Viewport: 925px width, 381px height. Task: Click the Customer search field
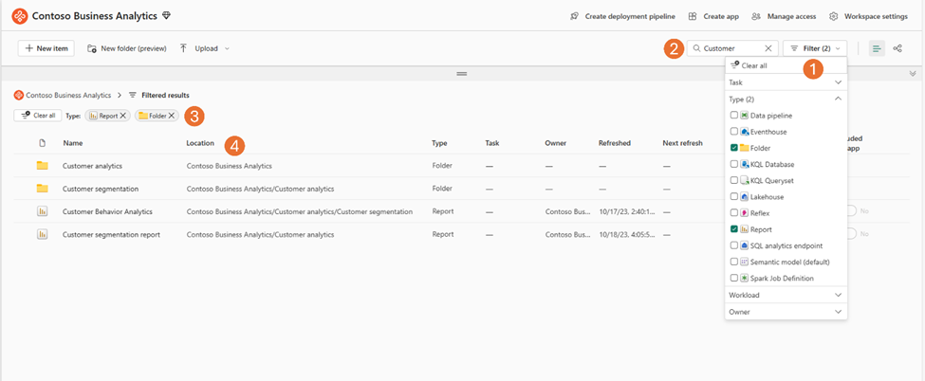(x=732, y=48)
